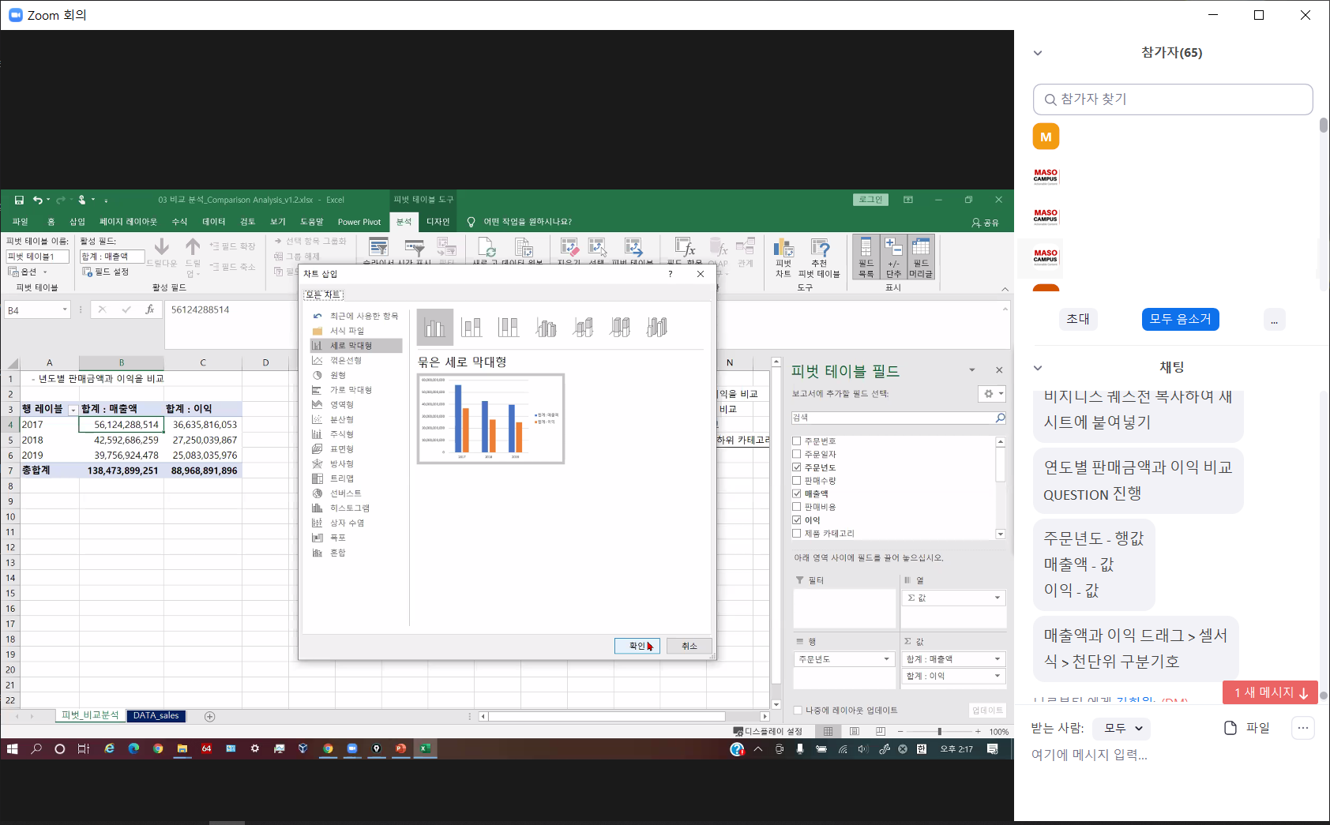1330x825 pixels.
Task: Select 꺾은선형 chart type in list
Action: click(x=345, y=360)
